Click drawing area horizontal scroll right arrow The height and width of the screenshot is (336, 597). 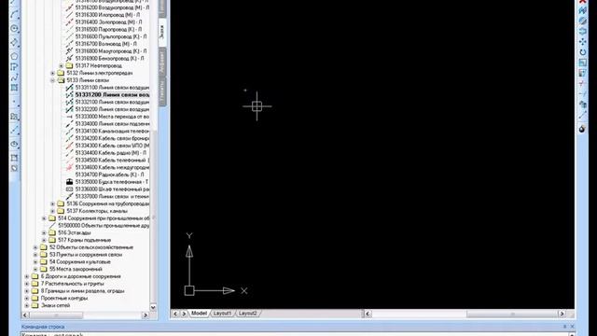pyautogui.click(x=562, y=314)
